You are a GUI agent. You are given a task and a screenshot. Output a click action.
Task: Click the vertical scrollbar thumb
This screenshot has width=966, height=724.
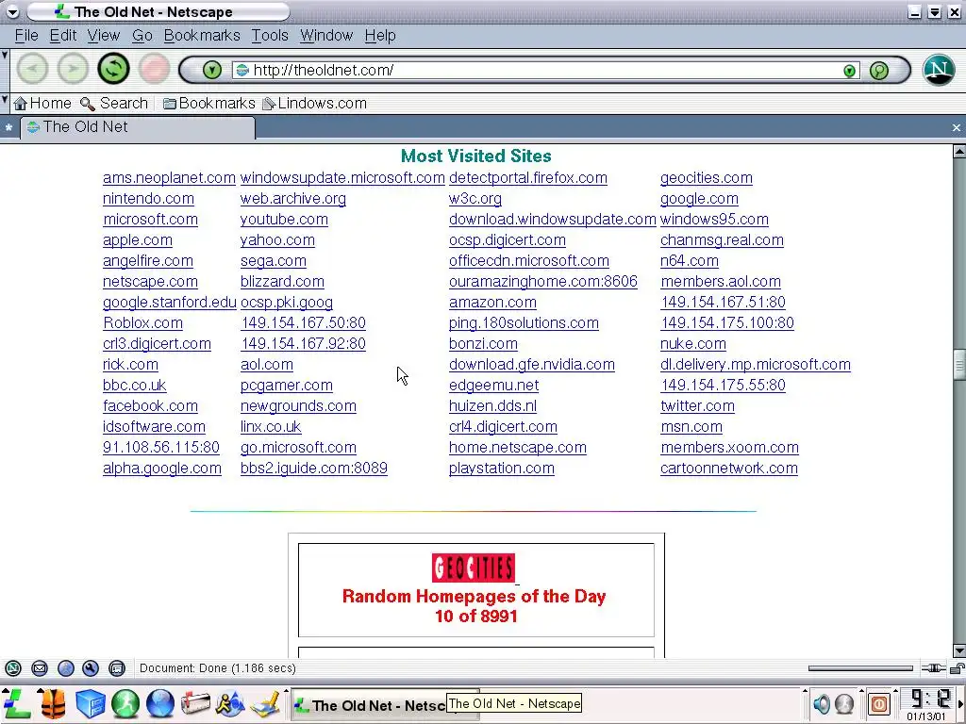(x=958, y=367)
